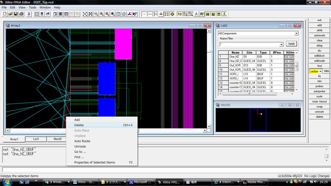Expand the 2 Intern... taskbar group arrow
The image size is (331, 186).
click(238, 182)
